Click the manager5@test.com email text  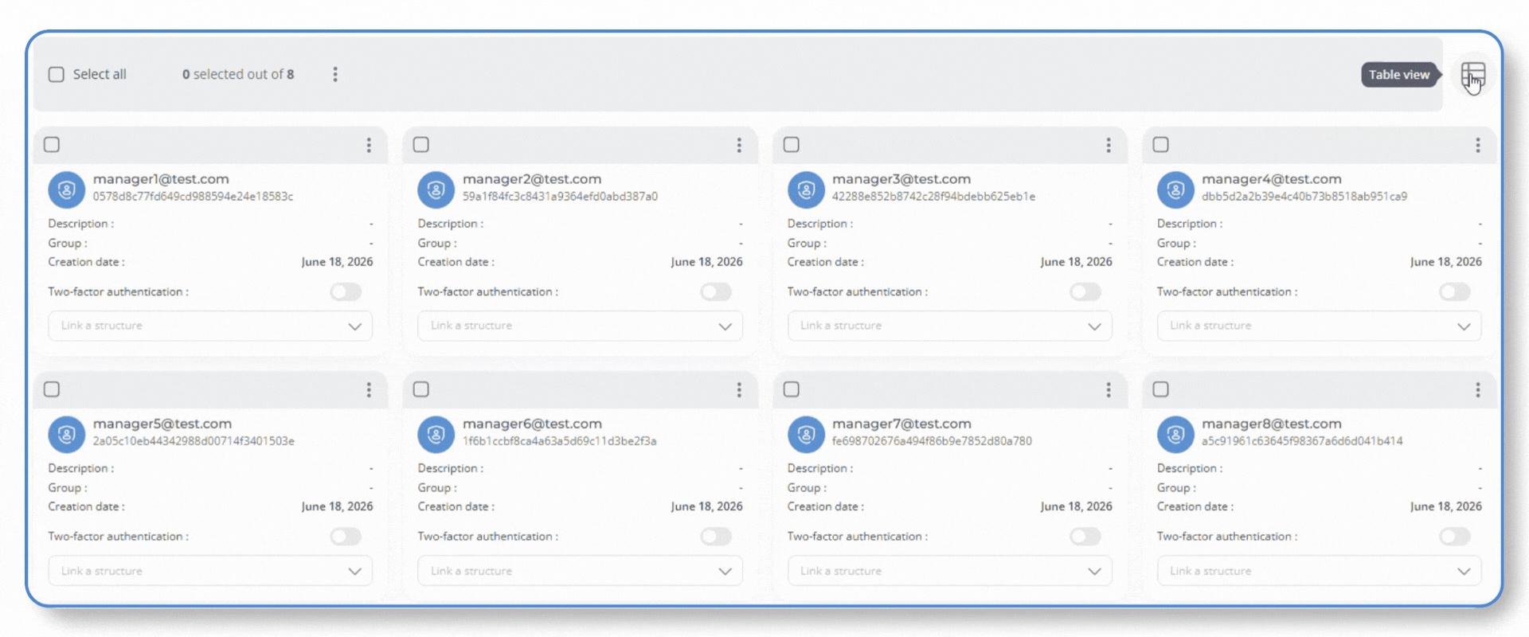(x=162, y=424)
